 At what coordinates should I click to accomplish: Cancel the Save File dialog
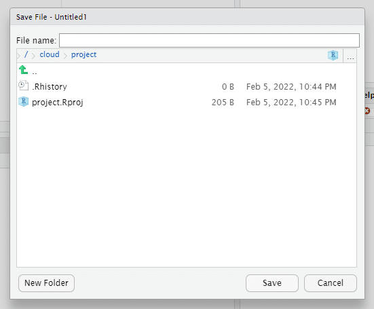click(x=331, y=283)
